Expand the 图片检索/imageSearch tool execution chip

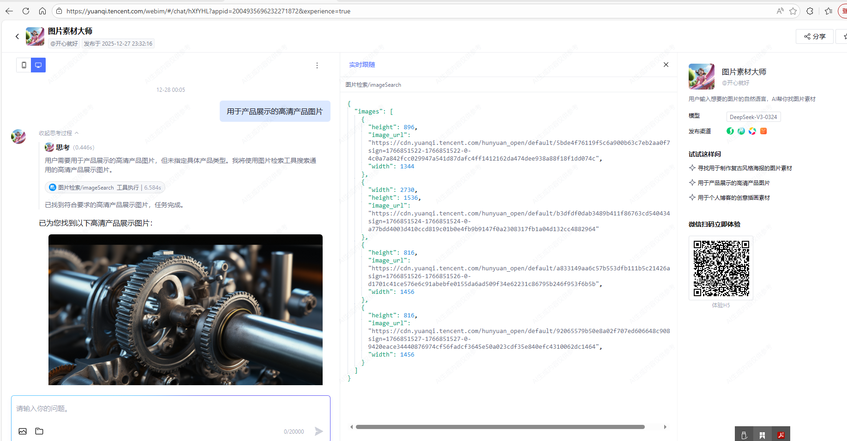pyautogui.click(x=105, y=188)
